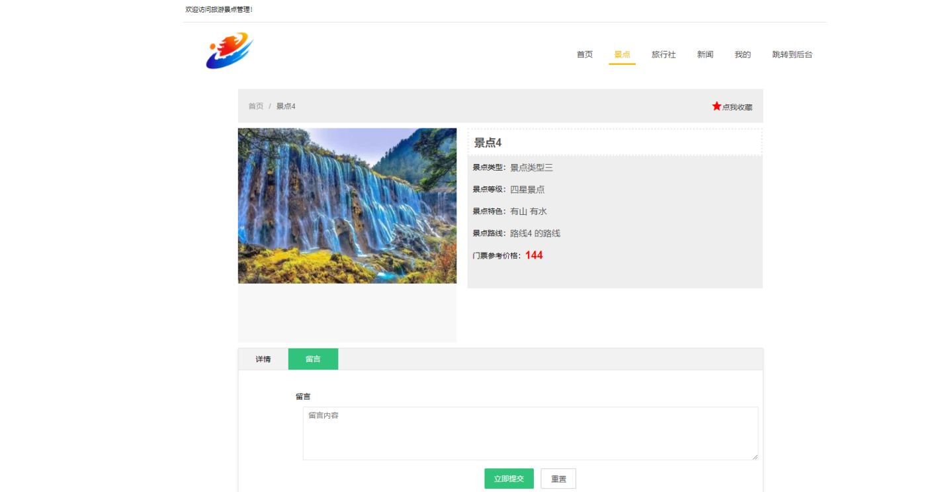Click the 四星景点 level text
The image size is (938, 492).
point(527,190)
